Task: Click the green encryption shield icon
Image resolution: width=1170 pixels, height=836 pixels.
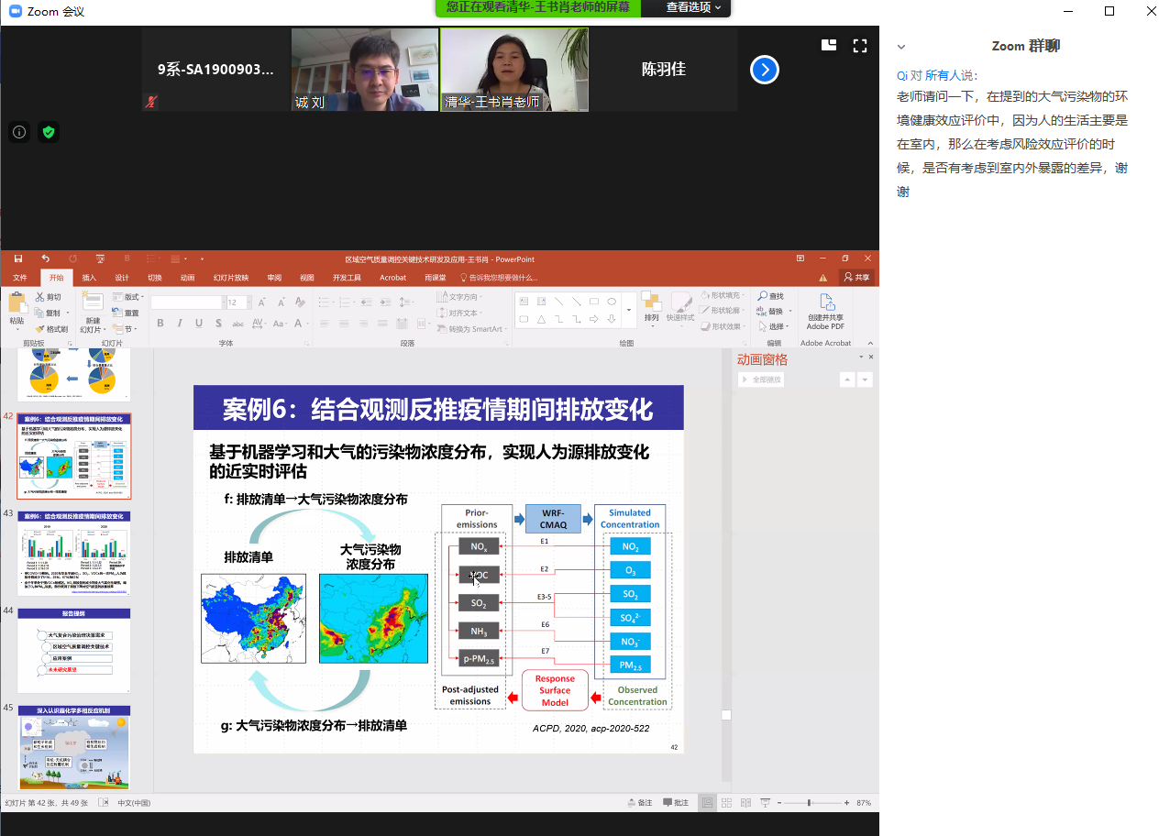Action: point(49,132)
